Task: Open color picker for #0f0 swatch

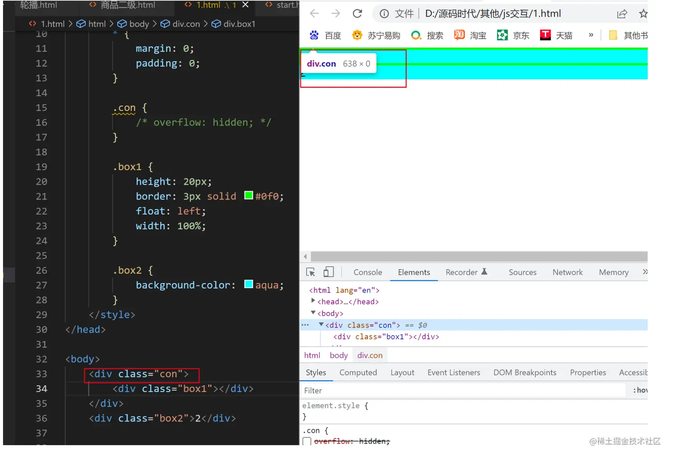Action: [x=249, y=195]
